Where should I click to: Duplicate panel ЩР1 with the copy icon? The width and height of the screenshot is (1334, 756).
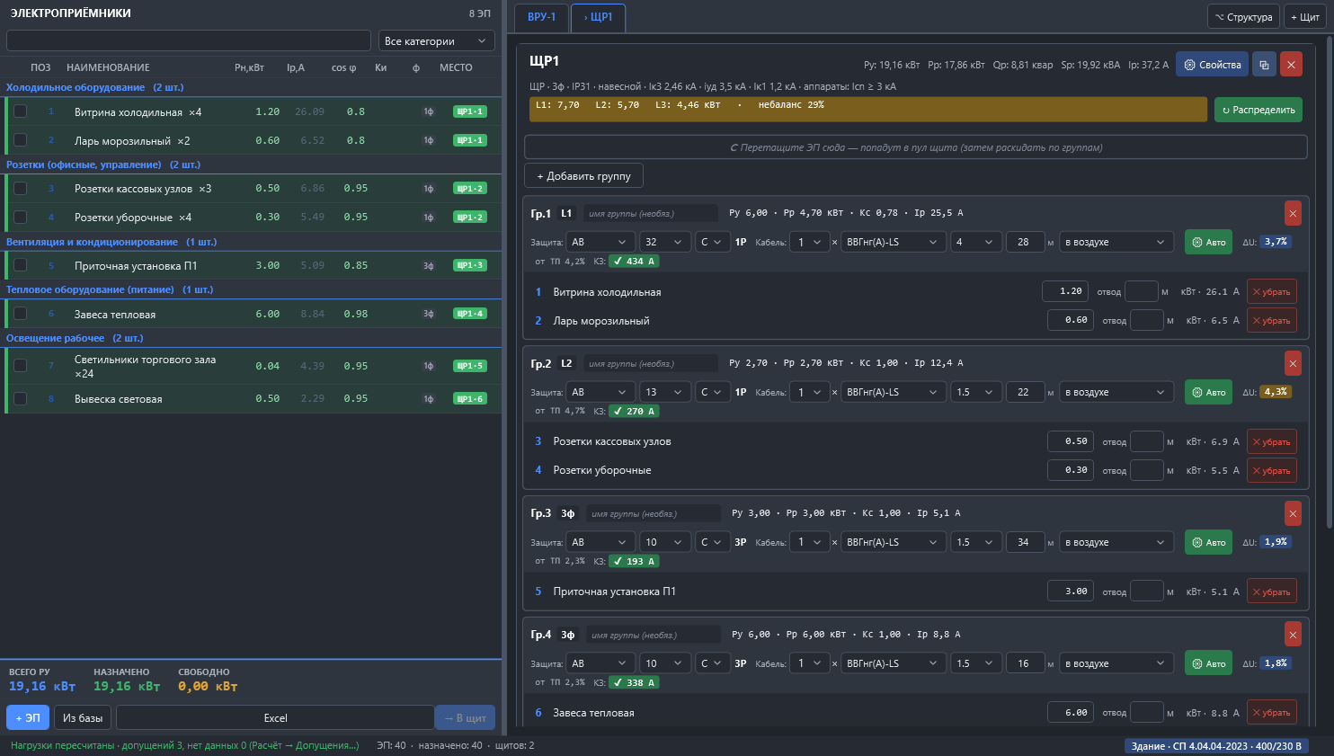pos(1264,65)
